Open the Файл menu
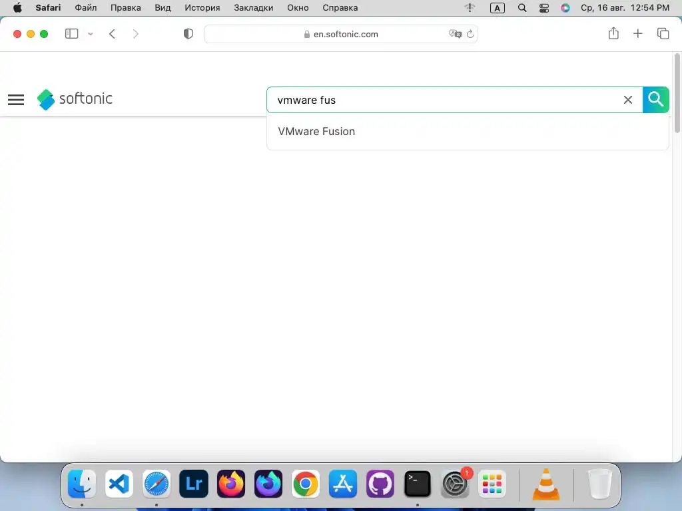682x511 pixels. point(86,8)
